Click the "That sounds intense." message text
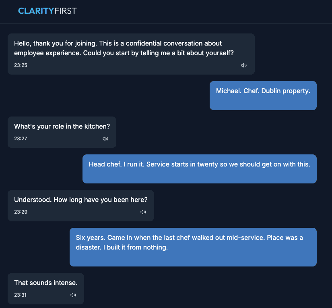 point(46,283)
